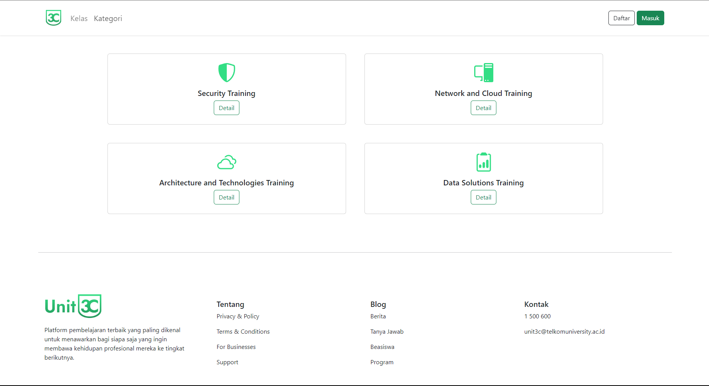This screenshot has height=386, width=709.
Task: Click the Daftar button
Action: click(621, 18)
